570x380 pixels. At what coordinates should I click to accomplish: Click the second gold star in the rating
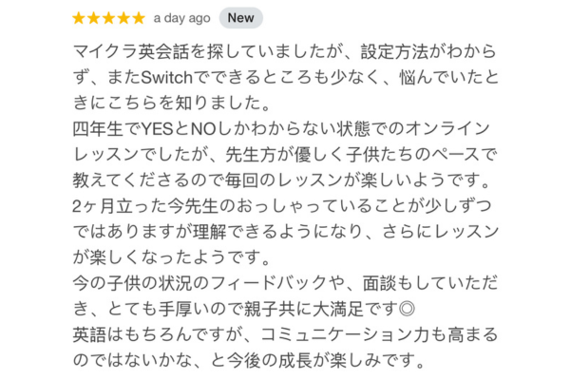point(93,18)
